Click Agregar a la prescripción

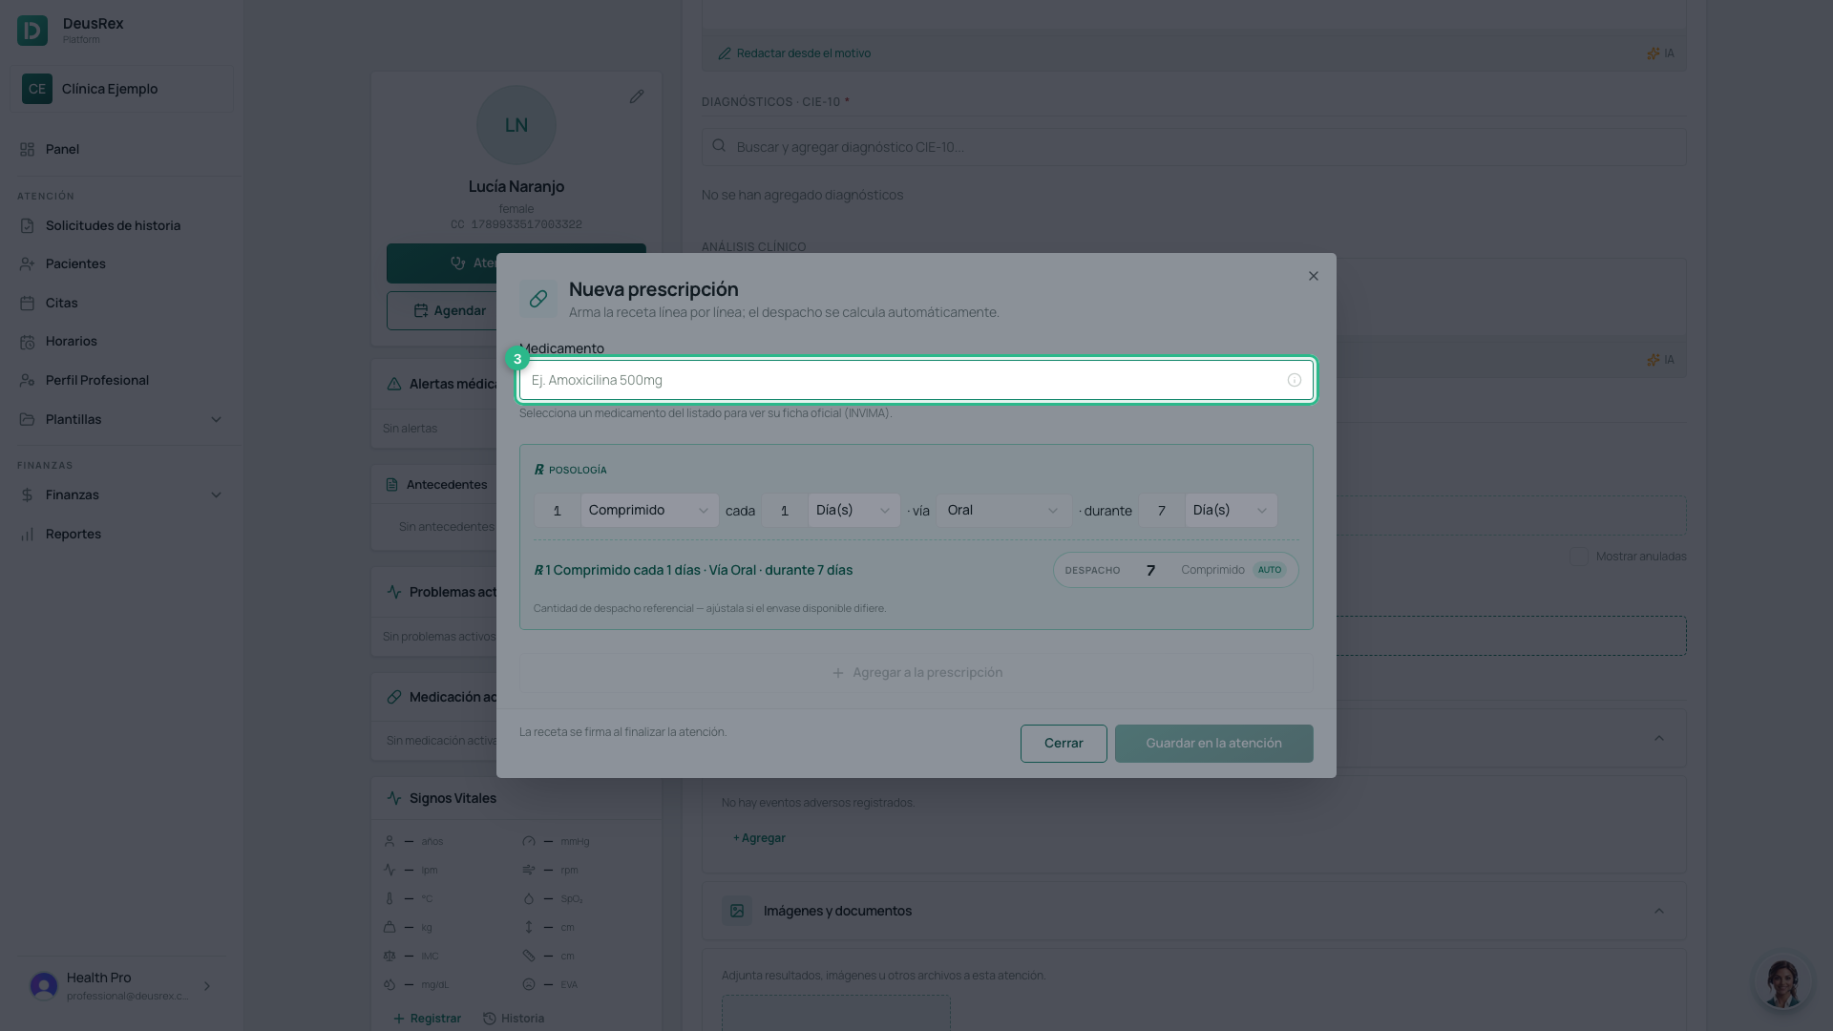(x=916, y=673)
